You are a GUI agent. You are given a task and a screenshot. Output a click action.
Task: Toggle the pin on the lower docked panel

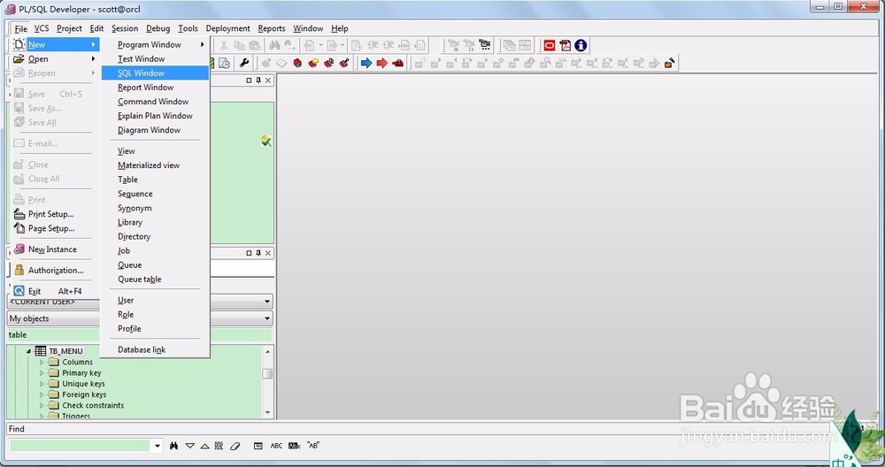coord(258,253)
